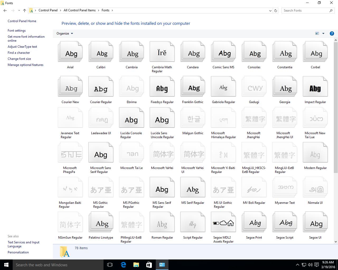Open the Personalization link

click(x=18, y=252)
